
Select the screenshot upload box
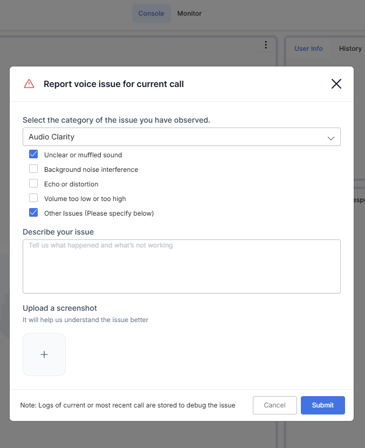click(x=44, y=355)
